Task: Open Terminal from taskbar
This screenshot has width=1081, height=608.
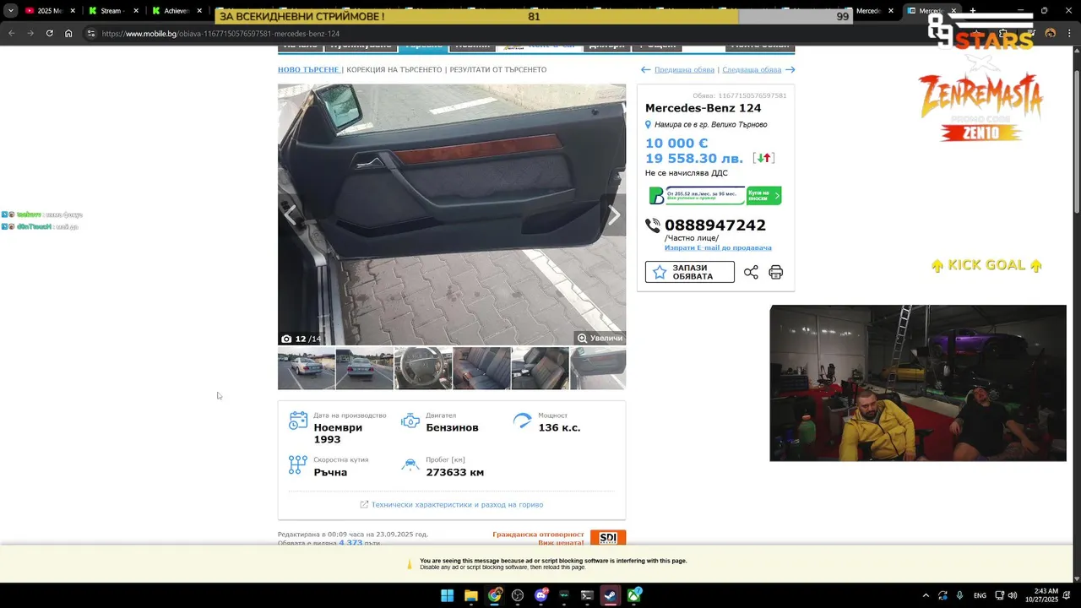Action: 587,595
